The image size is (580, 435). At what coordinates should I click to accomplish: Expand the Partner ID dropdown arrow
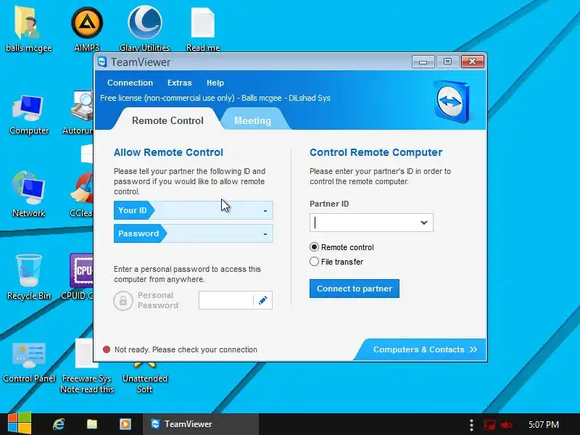(x=424, y=223)
